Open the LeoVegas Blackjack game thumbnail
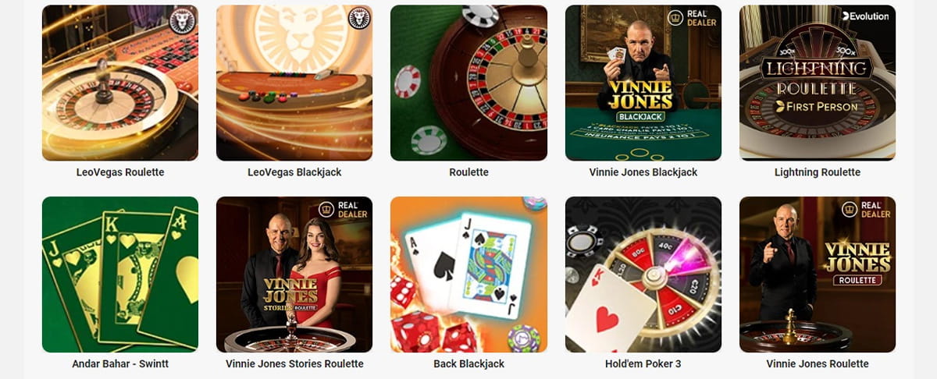Viewport: 937px width, 379px height. (x=294, y=83)
